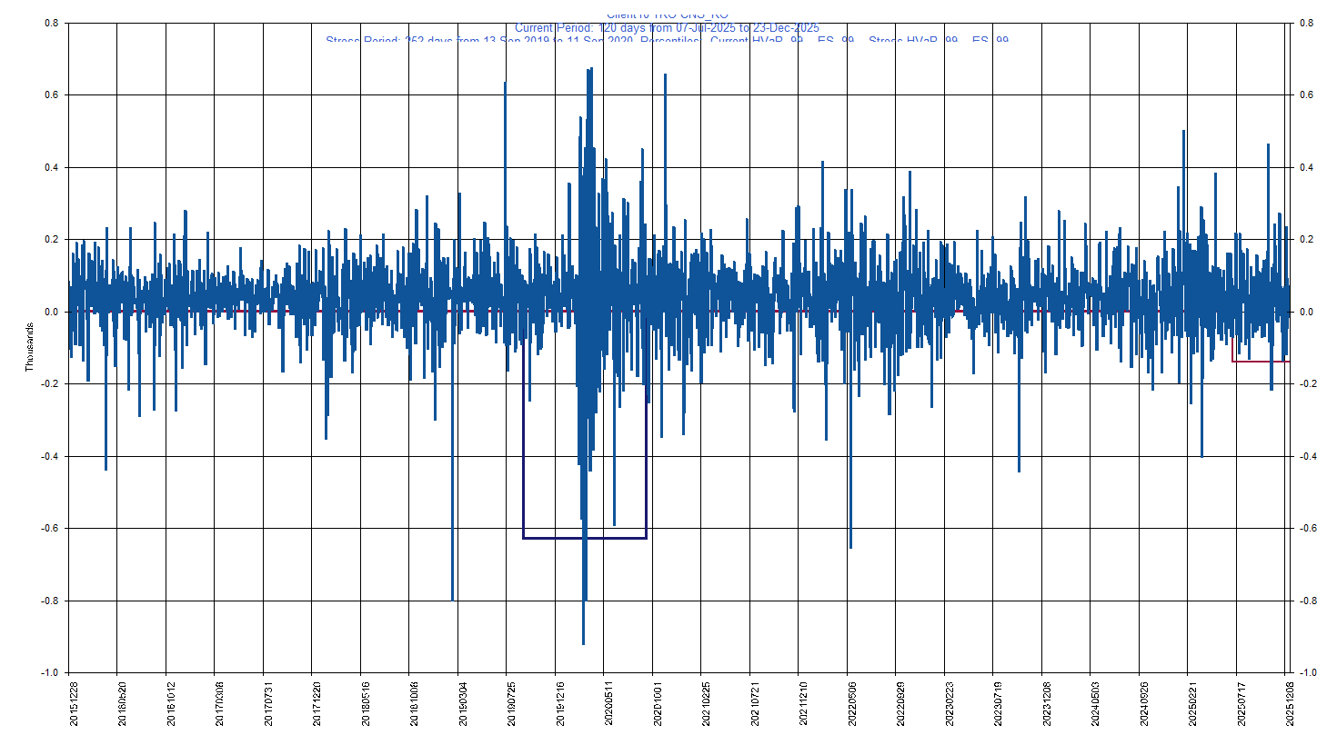Click the 20210225 x-axis date label
This screenshot has width=1337, height=745.
(706, 704)
